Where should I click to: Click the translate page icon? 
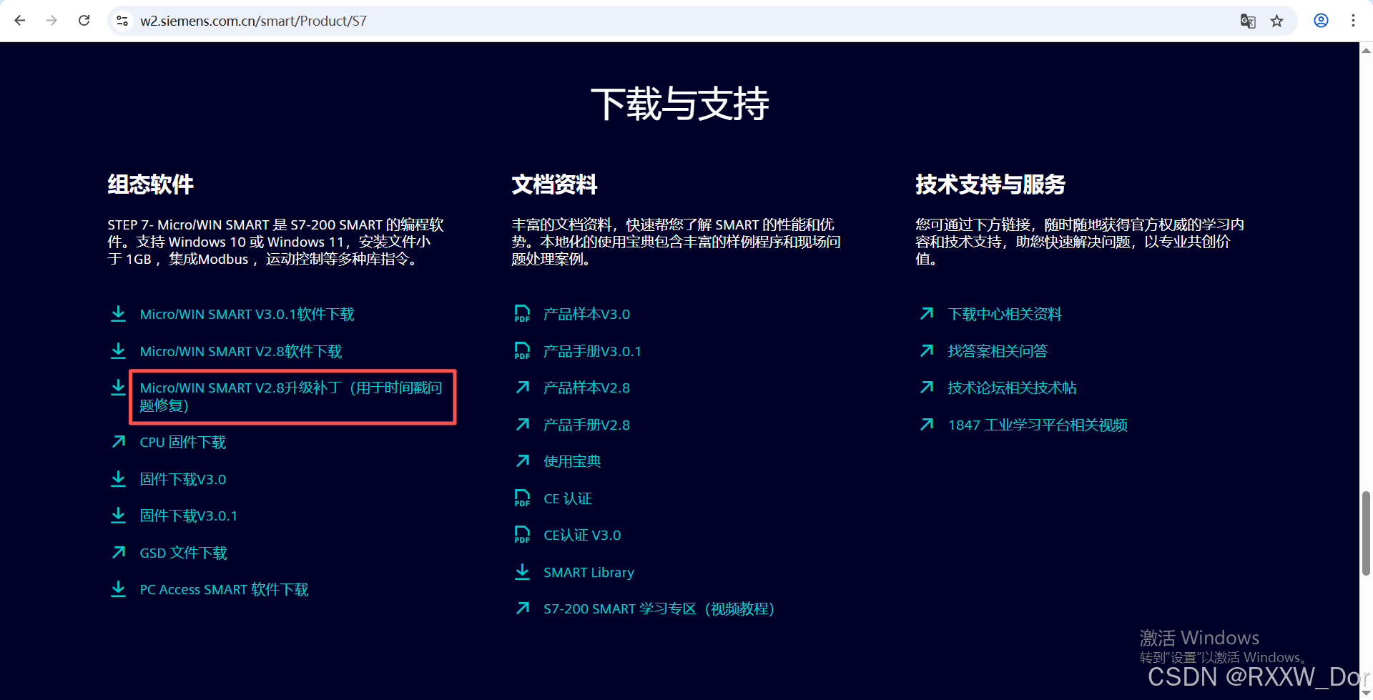[x=1248, y=21]
